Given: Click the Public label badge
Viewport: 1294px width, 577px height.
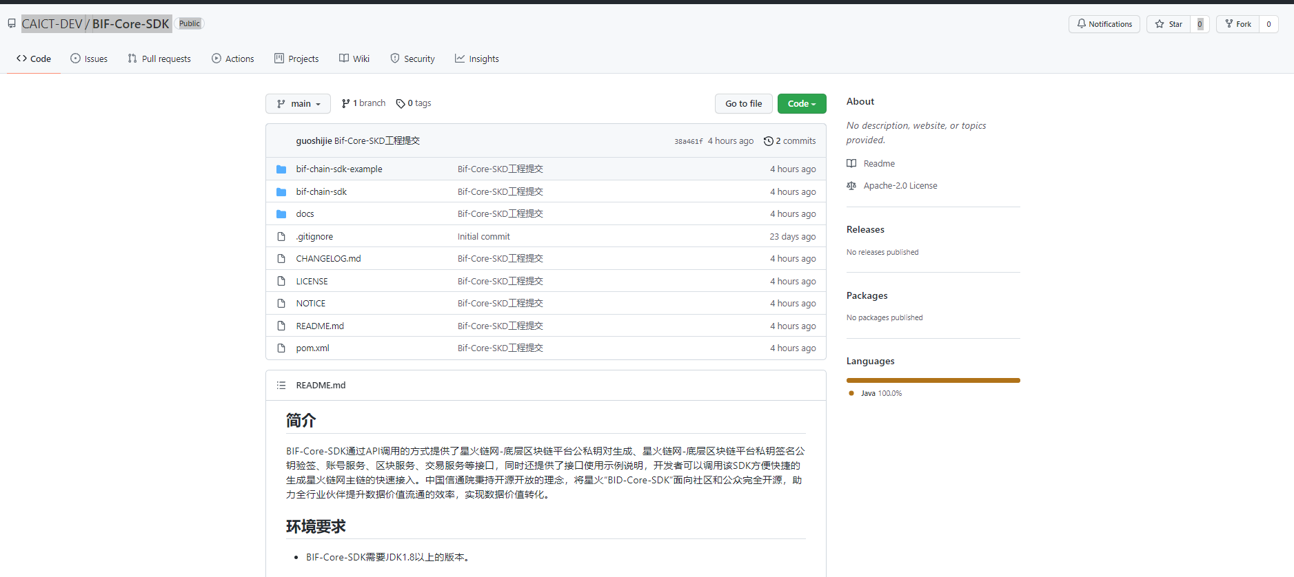Looking at the screenshot, I should (190, 23).
